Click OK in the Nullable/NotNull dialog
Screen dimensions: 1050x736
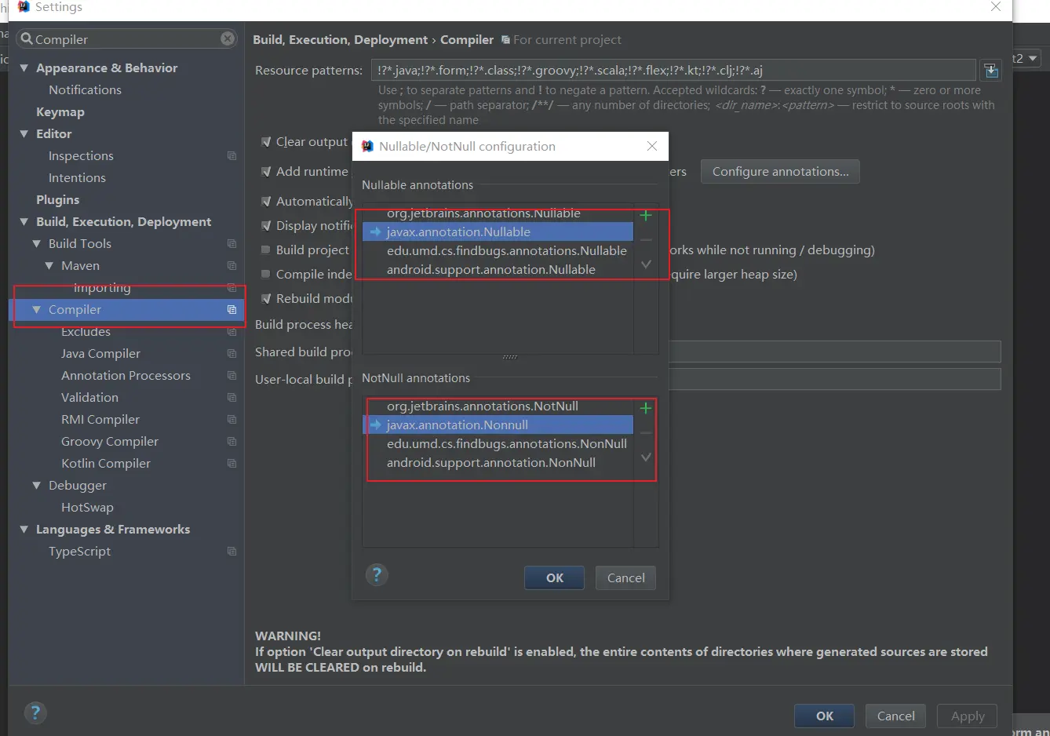tap(555, 578)
